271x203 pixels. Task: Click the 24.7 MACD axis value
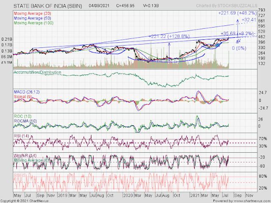[263, 93]
